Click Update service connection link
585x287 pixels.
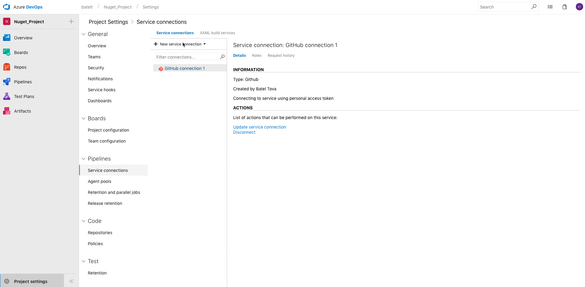259,127
